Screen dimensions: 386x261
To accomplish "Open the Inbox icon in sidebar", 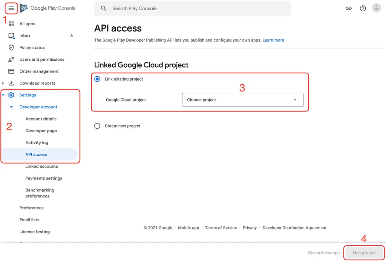I will pyautogui.click(x=11, y=36).
